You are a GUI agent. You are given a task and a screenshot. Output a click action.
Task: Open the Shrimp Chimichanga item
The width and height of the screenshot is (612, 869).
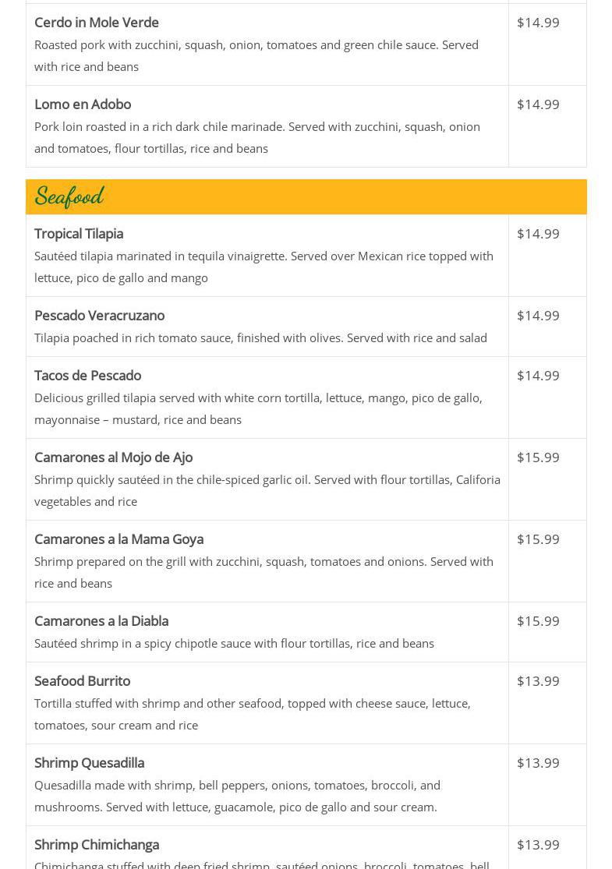(x=97, y=845)
